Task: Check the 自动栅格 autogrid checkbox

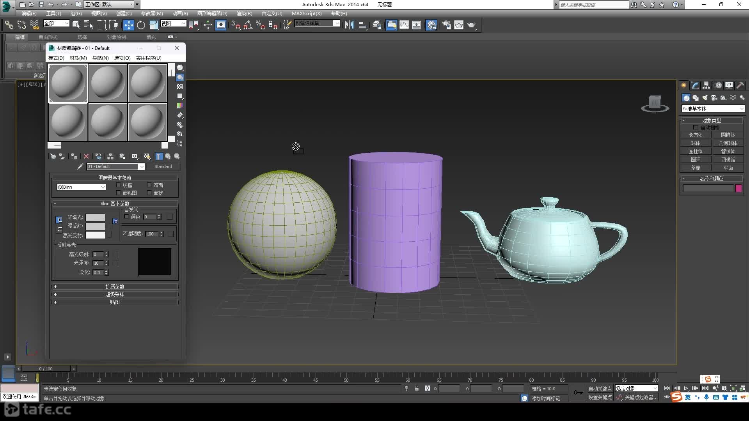Action: click(x=696, y=127)
